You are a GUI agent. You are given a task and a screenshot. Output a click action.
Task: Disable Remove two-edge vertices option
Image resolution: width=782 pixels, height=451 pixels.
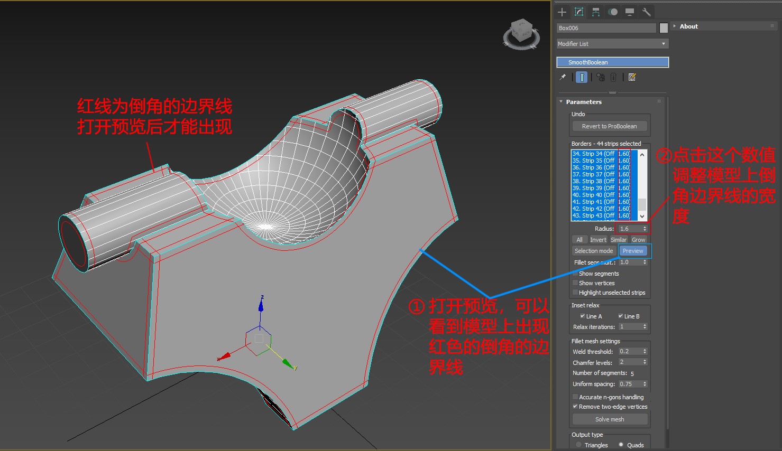pyautogui.click(x=575, y=407)
